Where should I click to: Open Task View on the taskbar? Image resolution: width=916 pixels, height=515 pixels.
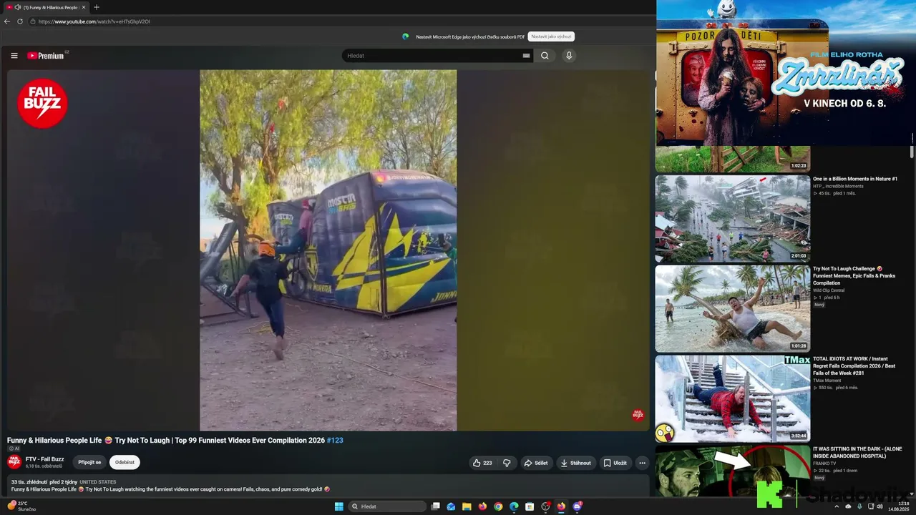pos(435,506)
